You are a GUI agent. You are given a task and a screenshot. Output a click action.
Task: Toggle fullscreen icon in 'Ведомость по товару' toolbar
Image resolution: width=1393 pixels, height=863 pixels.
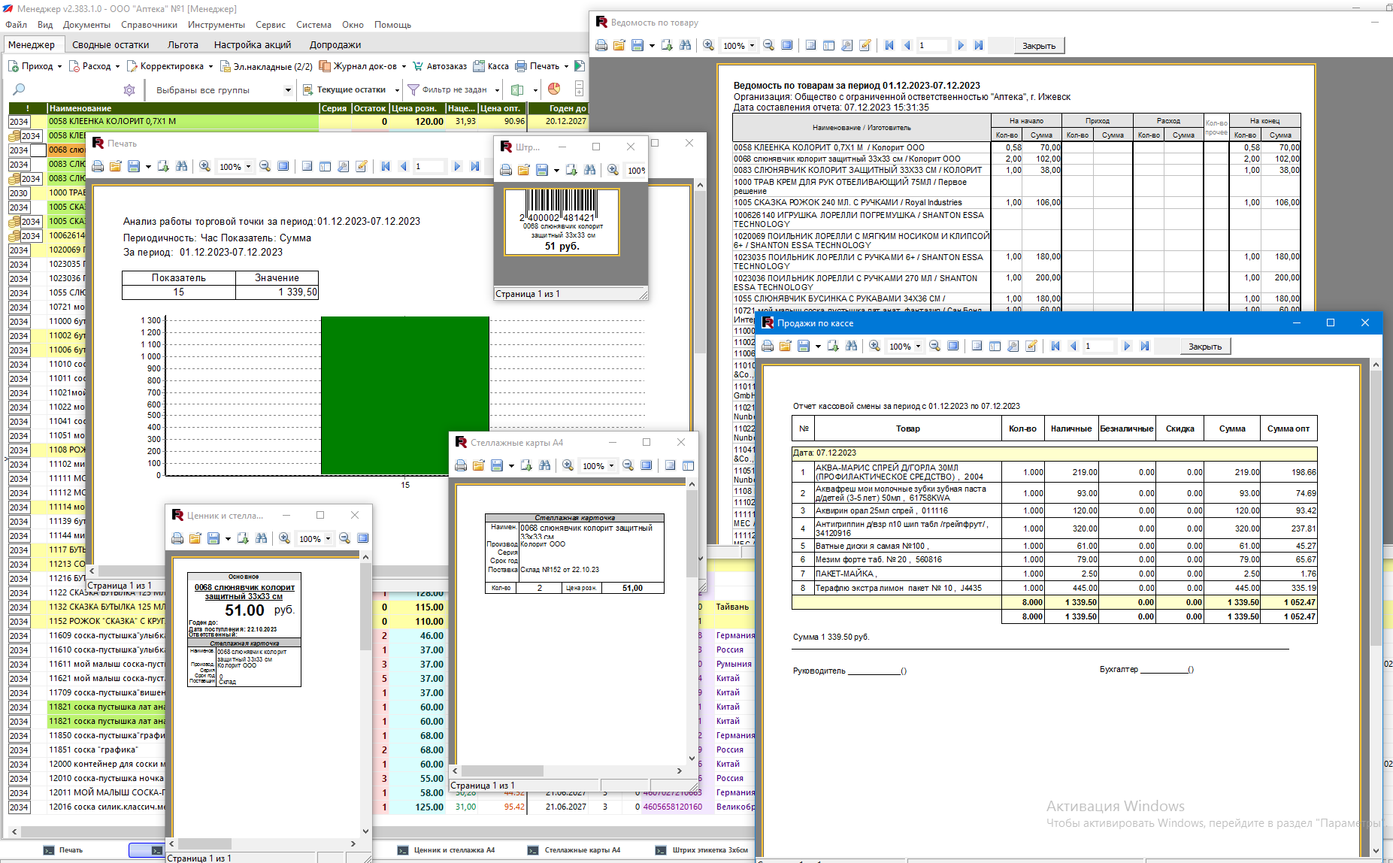[x=787, y=45]
